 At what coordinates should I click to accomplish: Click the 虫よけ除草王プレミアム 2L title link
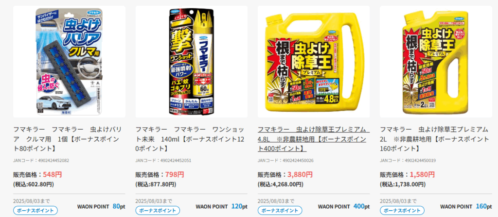[x=434, y=139]
